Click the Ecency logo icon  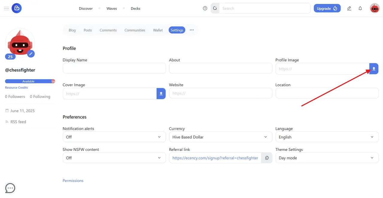point(16,8)
